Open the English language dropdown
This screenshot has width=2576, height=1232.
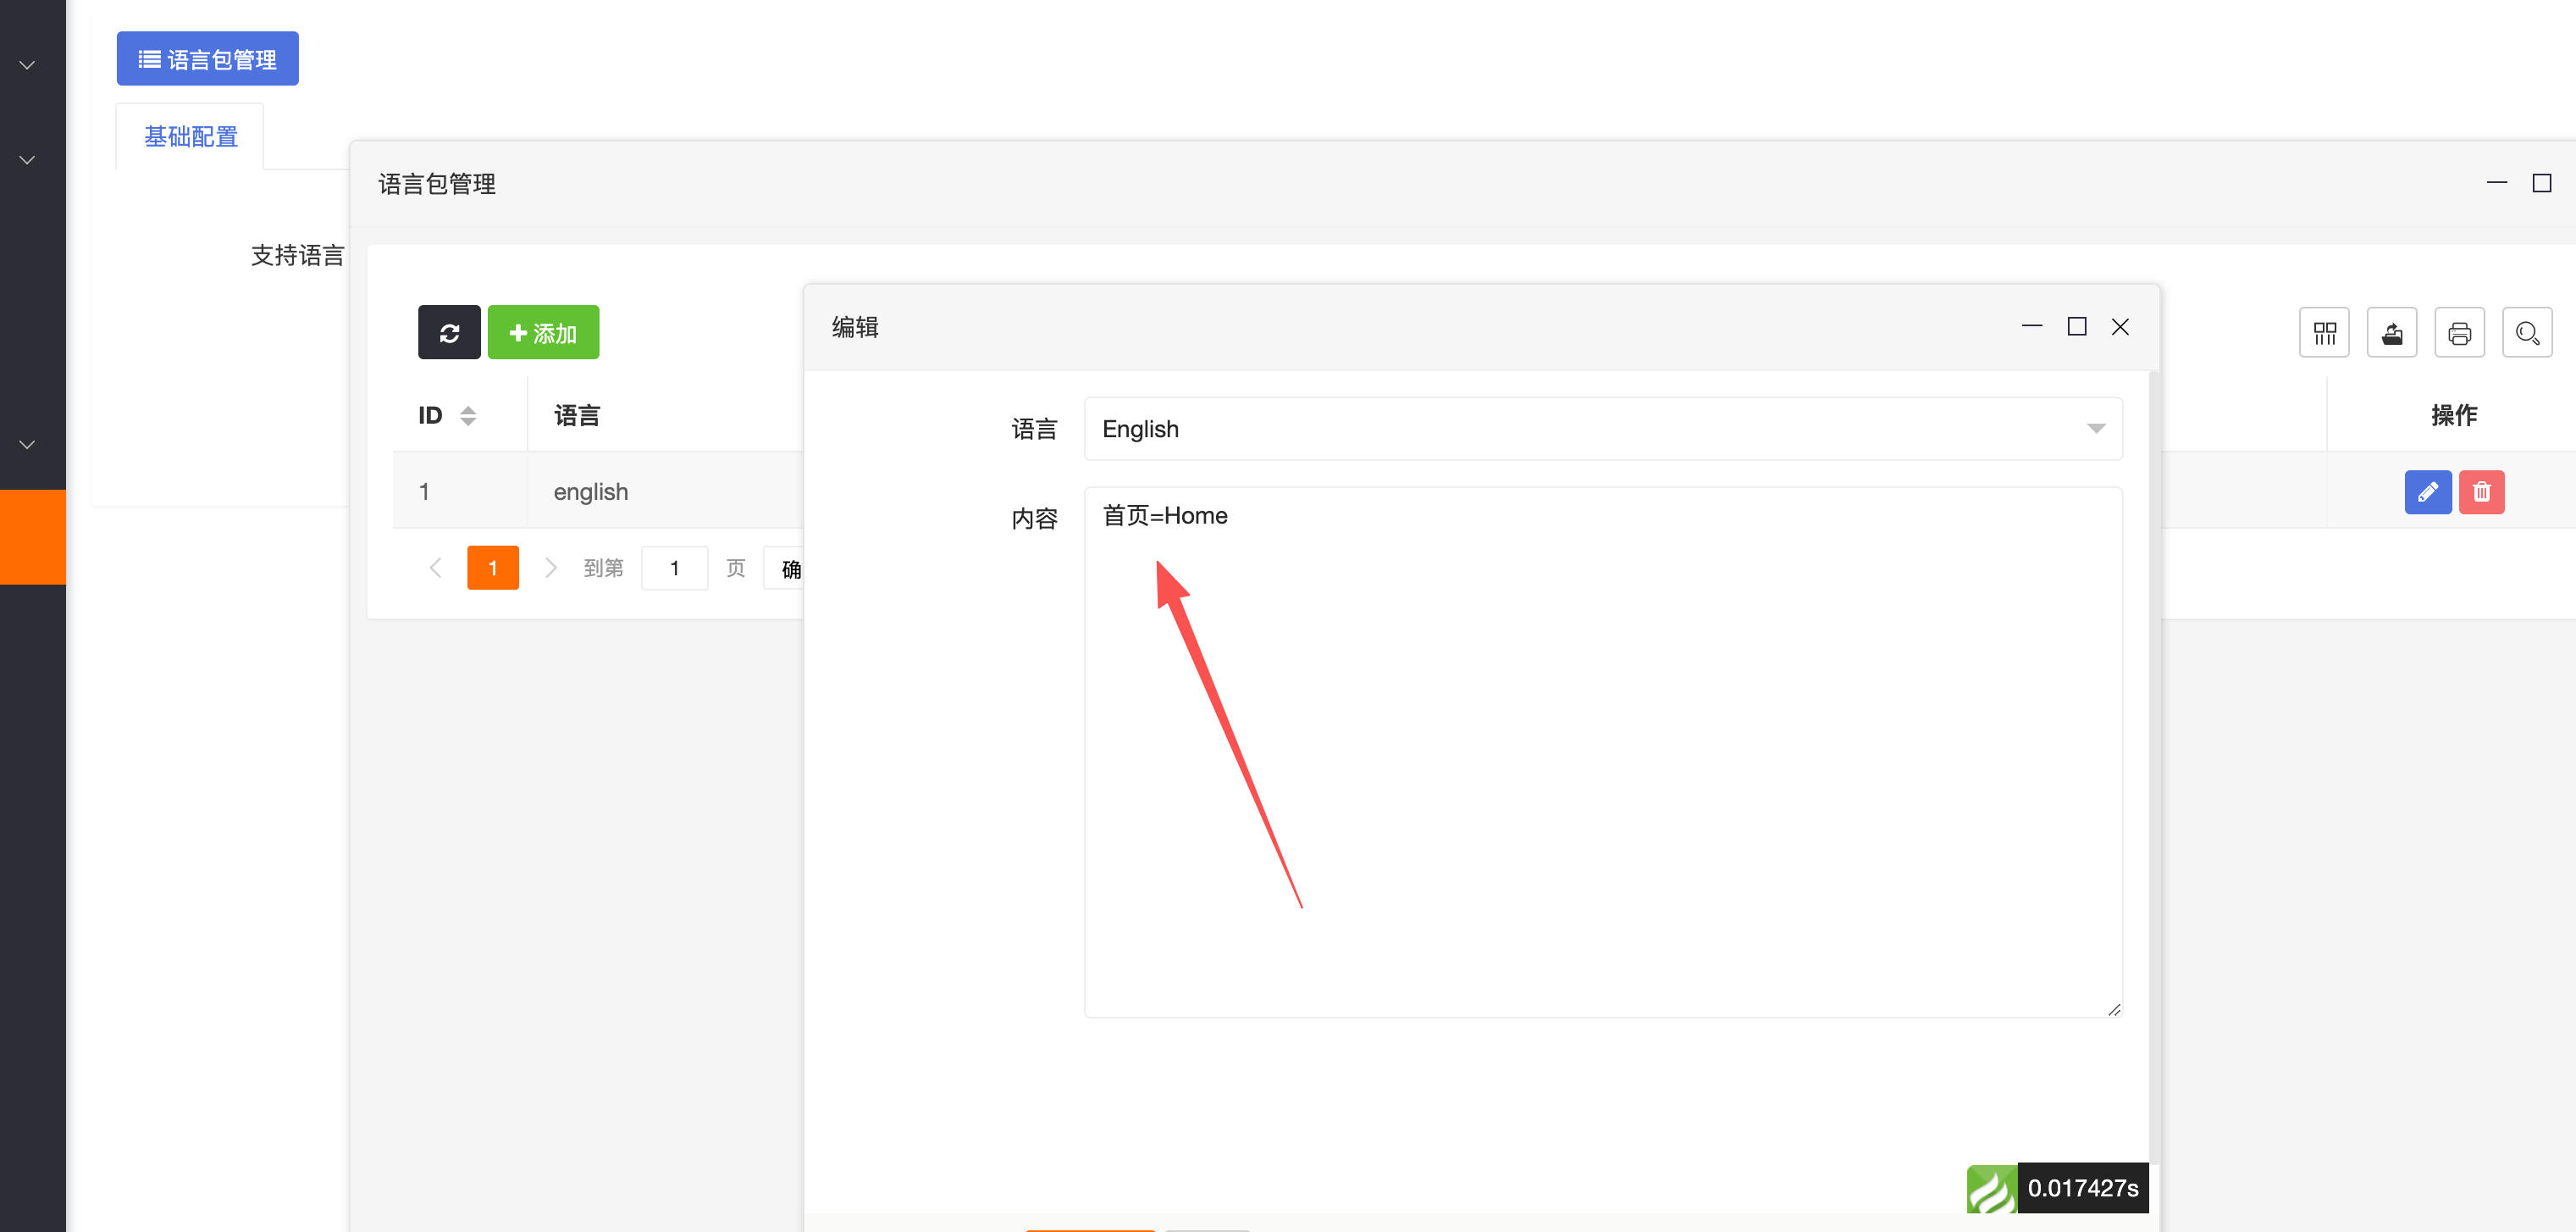(1602, 430)
